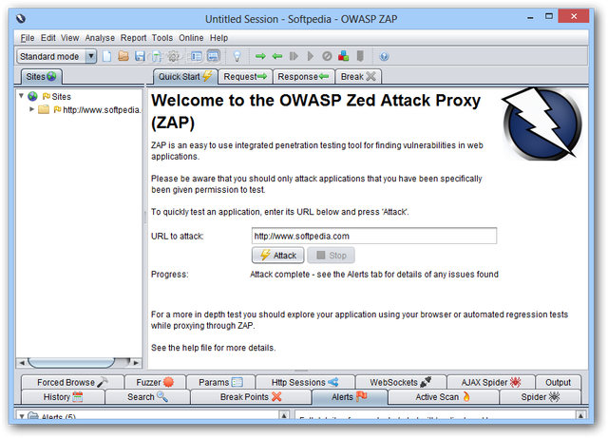Screen dimensions: 608x438
Task: Click the Continue play arrow icon
Action: pyautogui.click(x=311, y=57)
